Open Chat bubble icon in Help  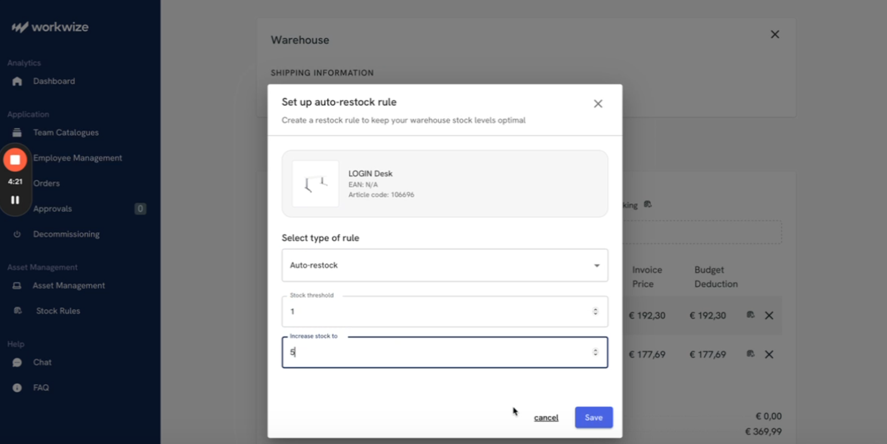17,363
